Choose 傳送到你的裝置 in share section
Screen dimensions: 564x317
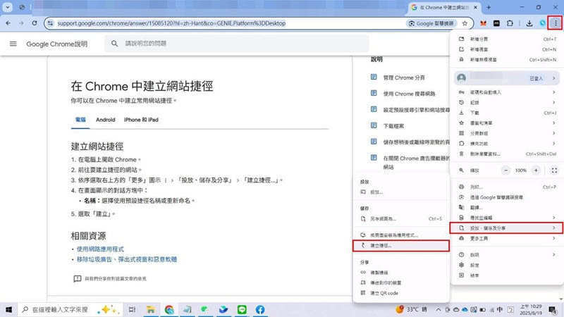(401, 283)
